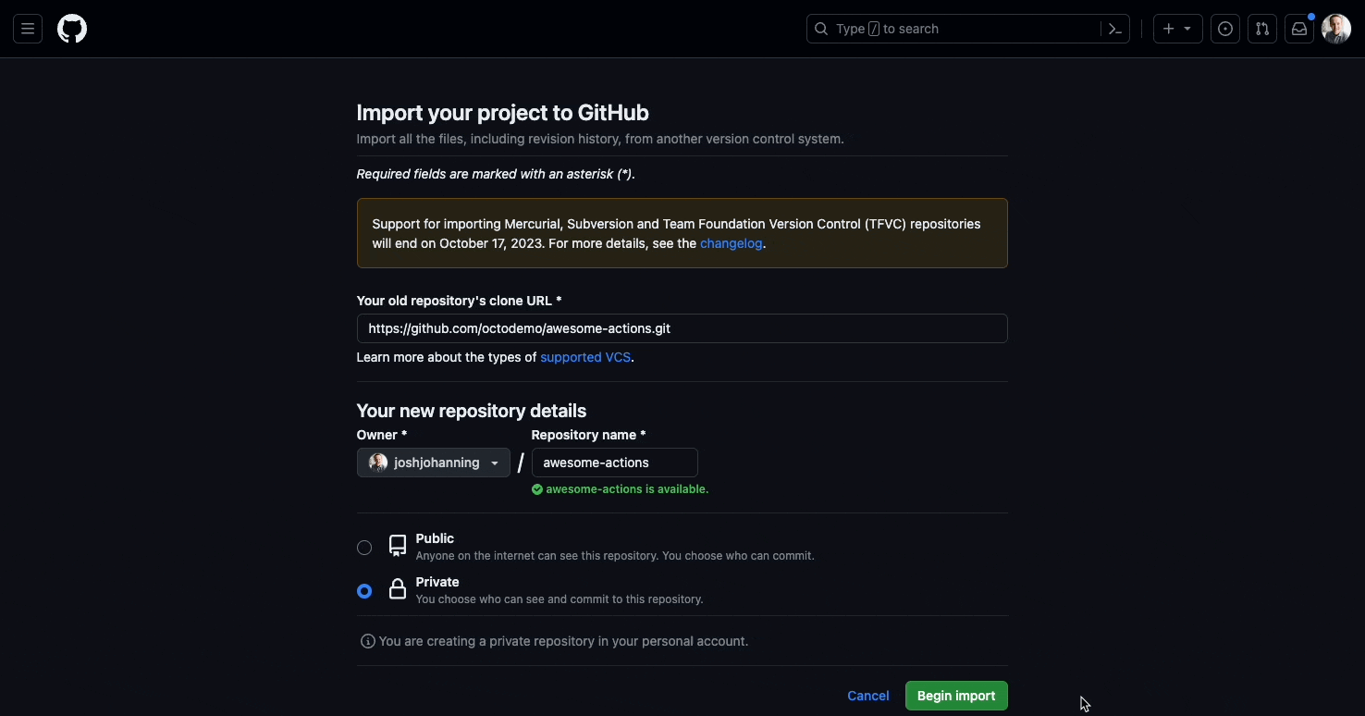Click Begin import
1365x716 pixels.
pyautogui.click(x=955, y=696)
